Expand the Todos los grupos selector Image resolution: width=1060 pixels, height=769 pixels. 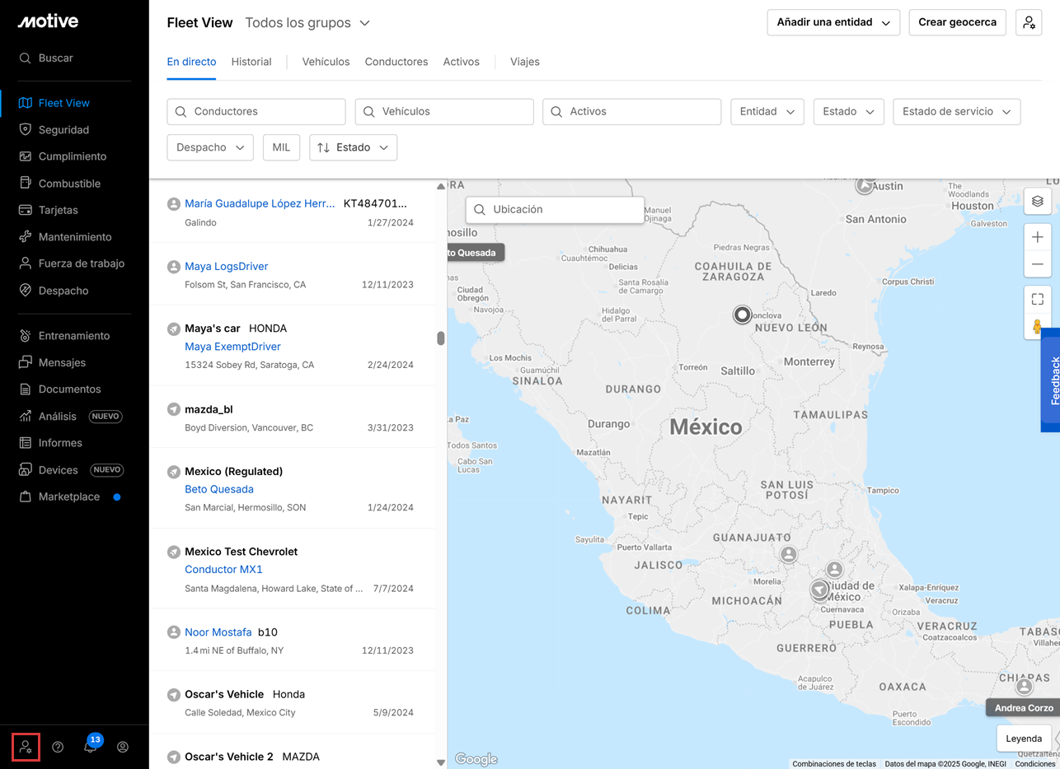tap(307, 23)
